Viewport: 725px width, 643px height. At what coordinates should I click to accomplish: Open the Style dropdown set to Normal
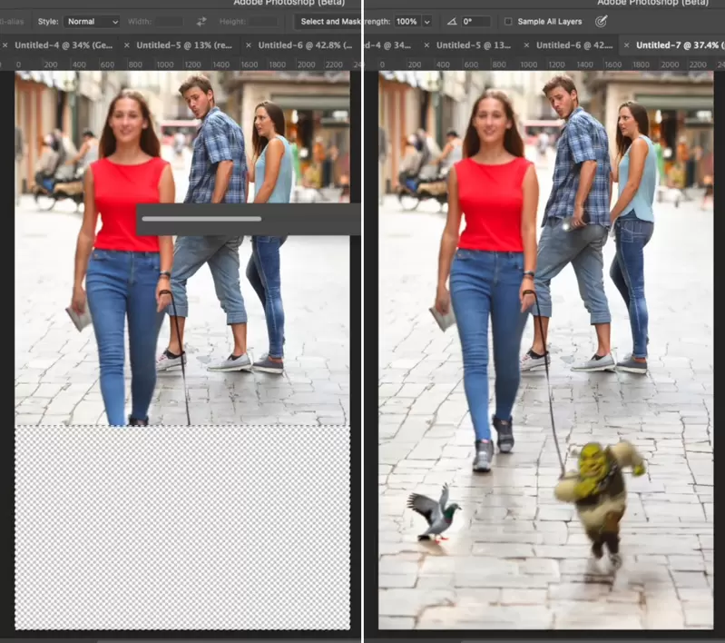pos(92,21)
